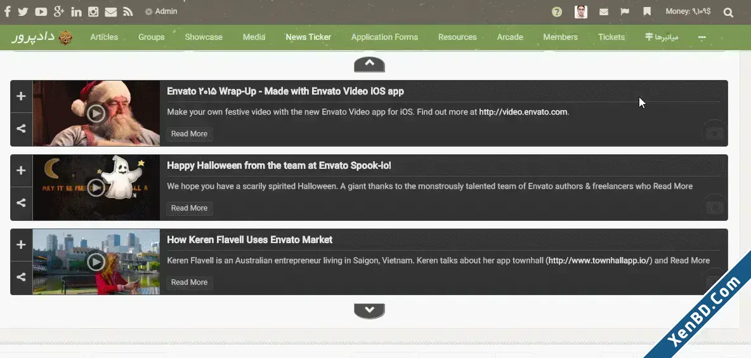The image size is (751, 358).
Task: Expand the three-dot overflow navigation menu
Action: 702,37
